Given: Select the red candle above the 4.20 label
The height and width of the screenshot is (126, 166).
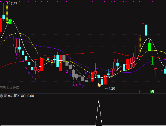Looking at the screenshot, I should point(105,80).
